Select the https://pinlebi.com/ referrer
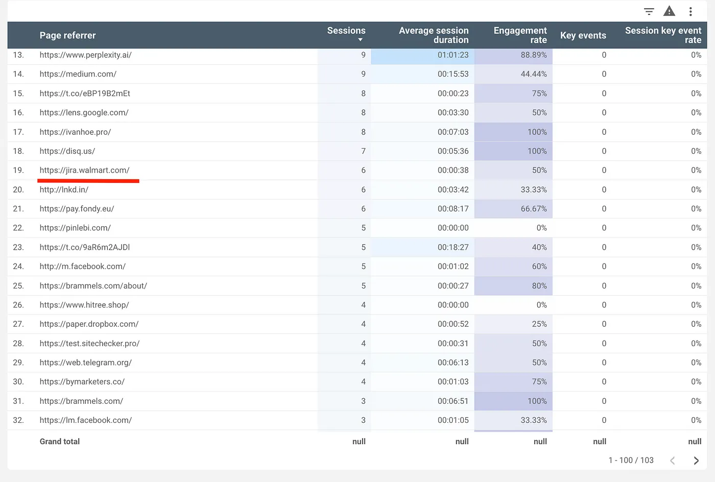The width and height of the screenshot is (715, 482). pyautogui.click(x=75, y=228)
